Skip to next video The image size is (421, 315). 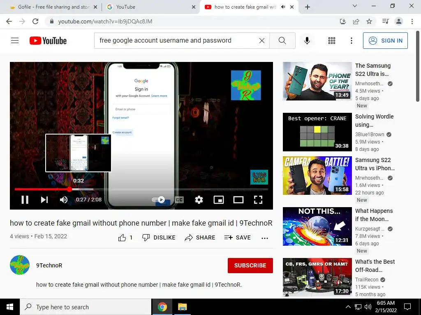point(44,200)
